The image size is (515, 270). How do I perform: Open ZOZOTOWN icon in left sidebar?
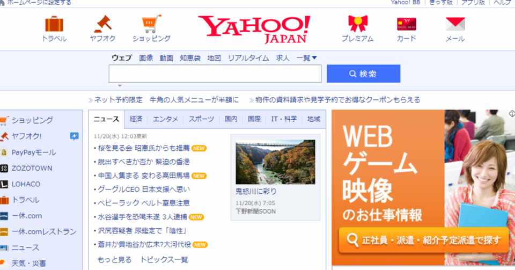pos(4,168)
